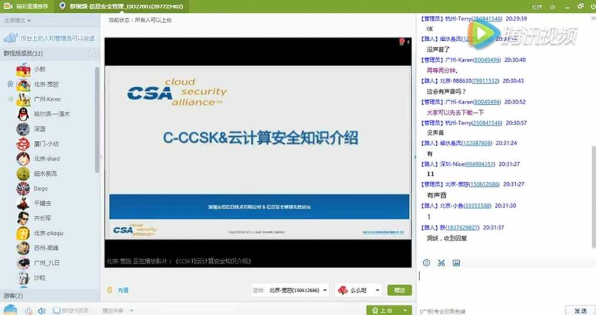Toggle the push-to-talk F2 checkbox
596x315 pixels.
[56, 310]
